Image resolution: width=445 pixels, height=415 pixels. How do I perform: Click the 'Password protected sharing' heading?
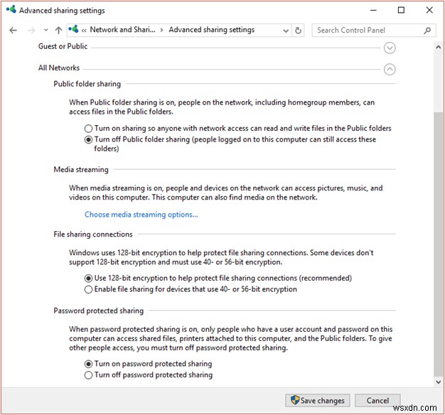click(x=99, y=311)
